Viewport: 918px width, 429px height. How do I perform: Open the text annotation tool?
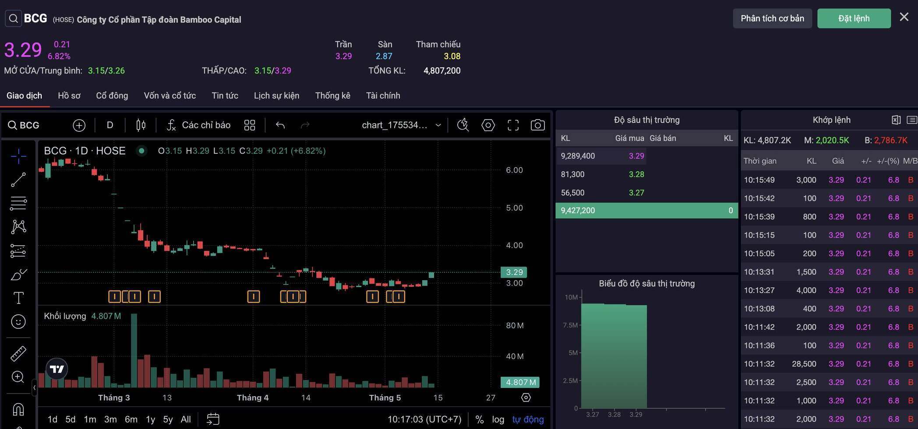[x=19, y=298]
